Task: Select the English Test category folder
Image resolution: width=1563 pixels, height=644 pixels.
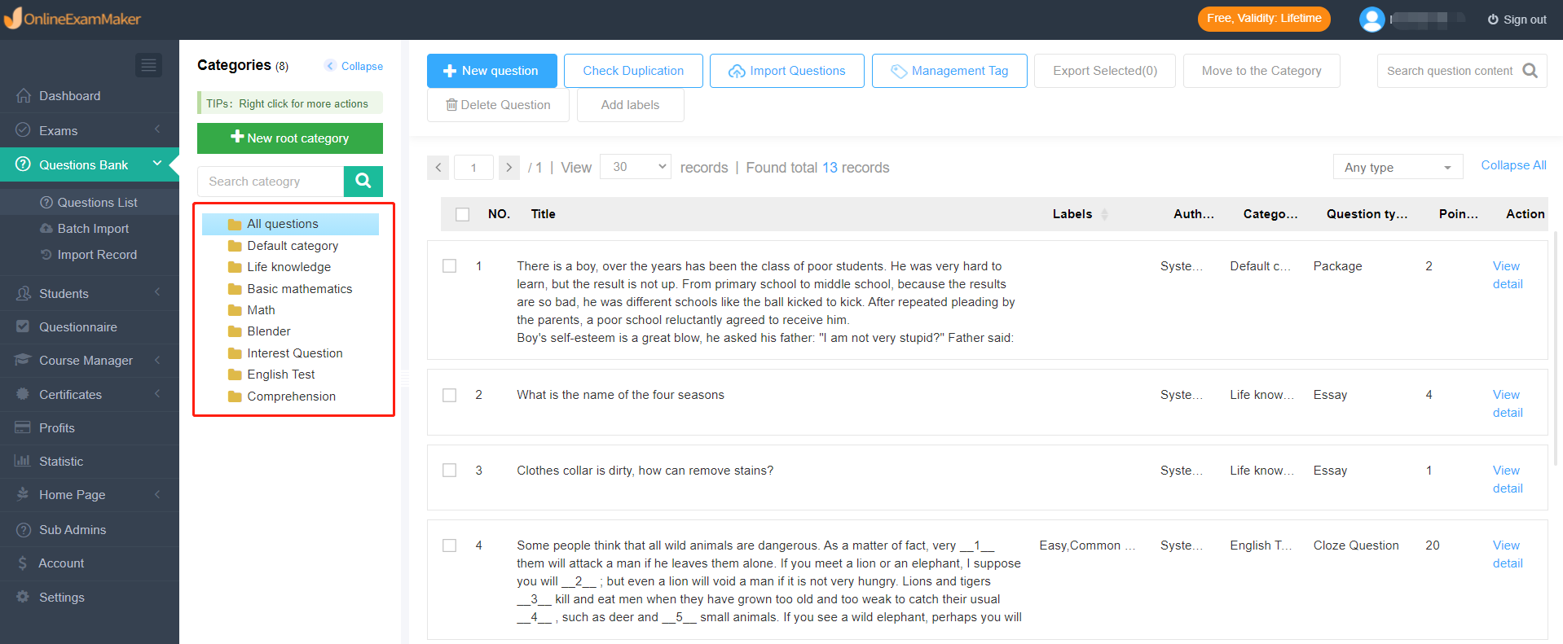Action: (280, 375)
